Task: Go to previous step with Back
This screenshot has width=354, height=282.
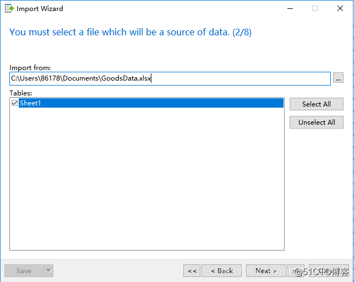Action: click(221, 270)
